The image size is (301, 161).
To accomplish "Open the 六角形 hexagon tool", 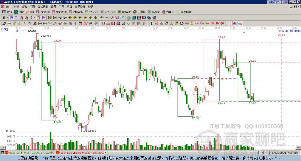I will coord(168,12).
